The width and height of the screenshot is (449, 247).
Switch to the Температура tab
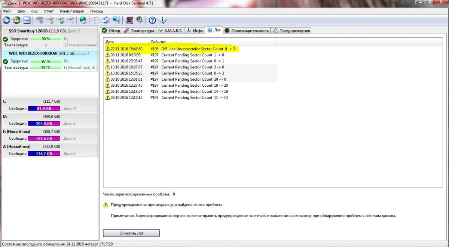click(x=139, y=31)
